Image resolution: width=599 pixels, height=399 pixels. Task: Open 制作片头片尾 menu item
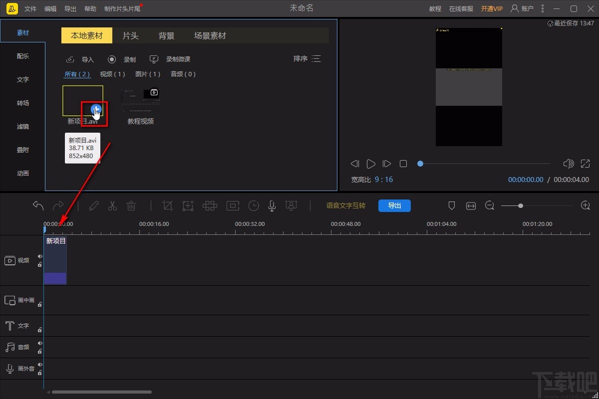point(122,9)
